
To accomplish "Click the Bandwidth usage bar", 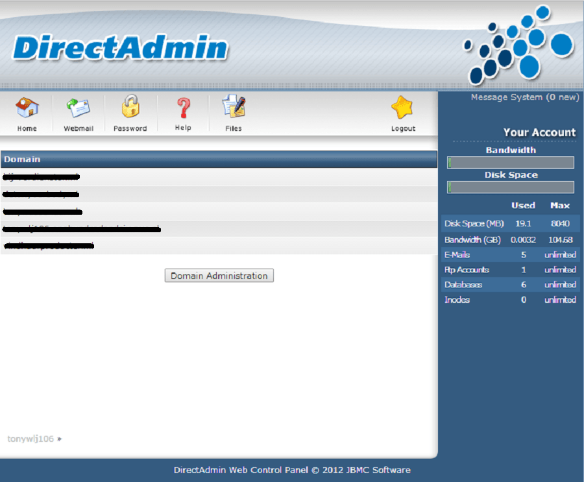I will point(511,162).
